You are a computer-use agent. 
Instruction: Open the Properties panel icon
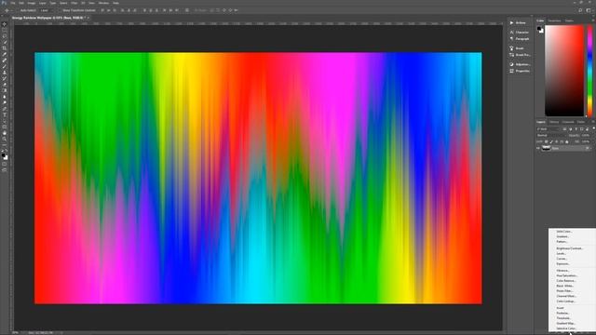(511, 71)
